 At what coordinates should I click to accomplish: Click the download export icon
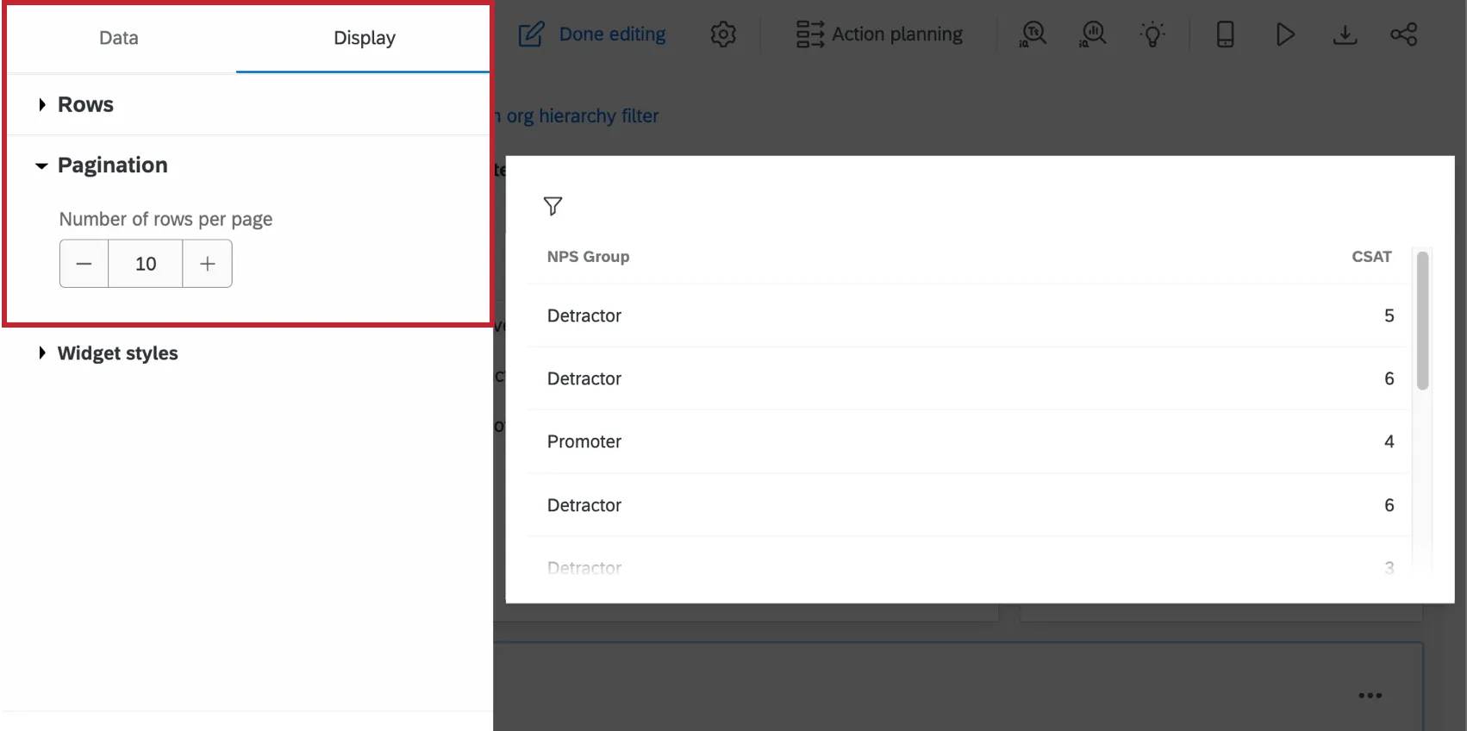[1345, 34]
